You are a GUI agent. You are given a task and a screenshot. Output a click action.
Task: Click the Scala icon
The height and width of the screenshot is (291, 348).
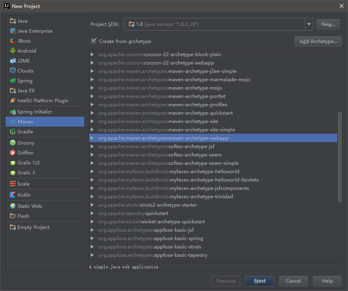click(x=13, y=184)
